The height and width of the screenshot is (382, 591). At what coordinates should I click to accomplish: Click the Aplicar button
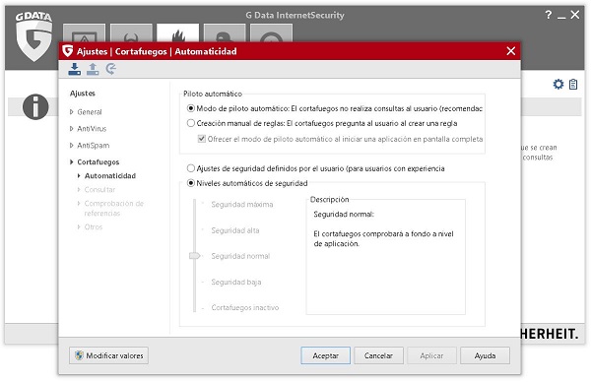click(431, 355)
